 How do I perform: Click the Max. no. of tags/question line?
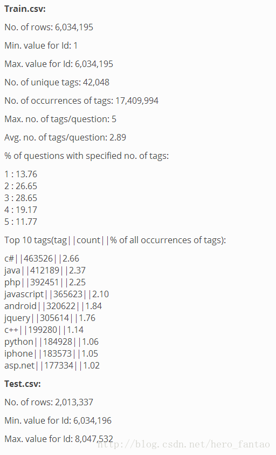[60, 119]
